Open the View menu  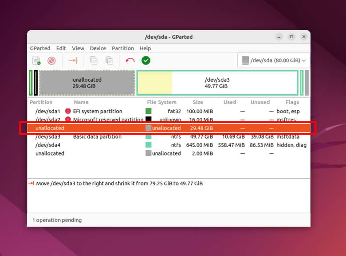[x=78, y=48]
